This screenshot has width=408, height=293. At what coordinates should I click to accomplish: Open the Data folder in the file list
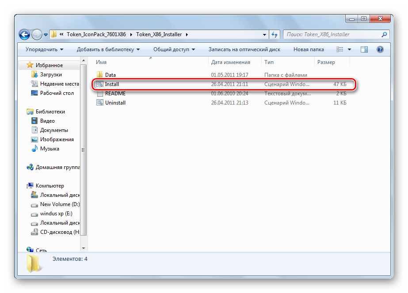pos(110,75)
